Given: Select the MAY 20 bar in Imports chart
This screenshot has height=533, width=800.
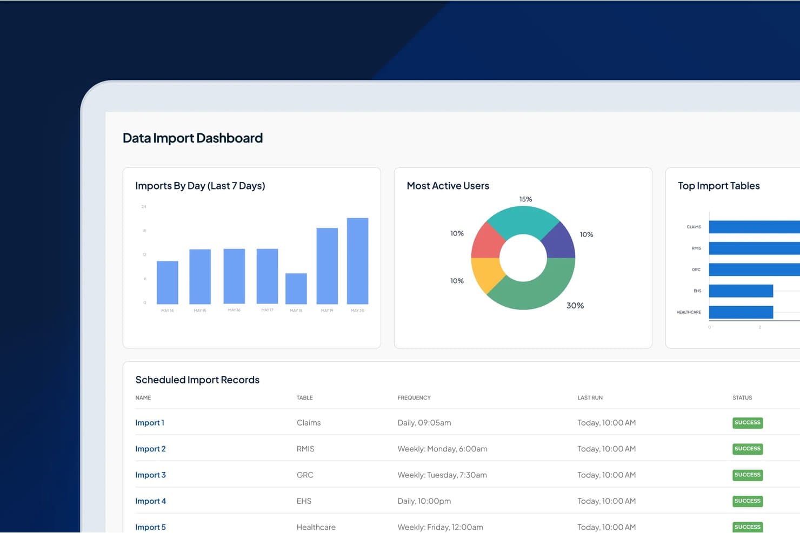Looking at the screenshot, I should click(357, 261).
